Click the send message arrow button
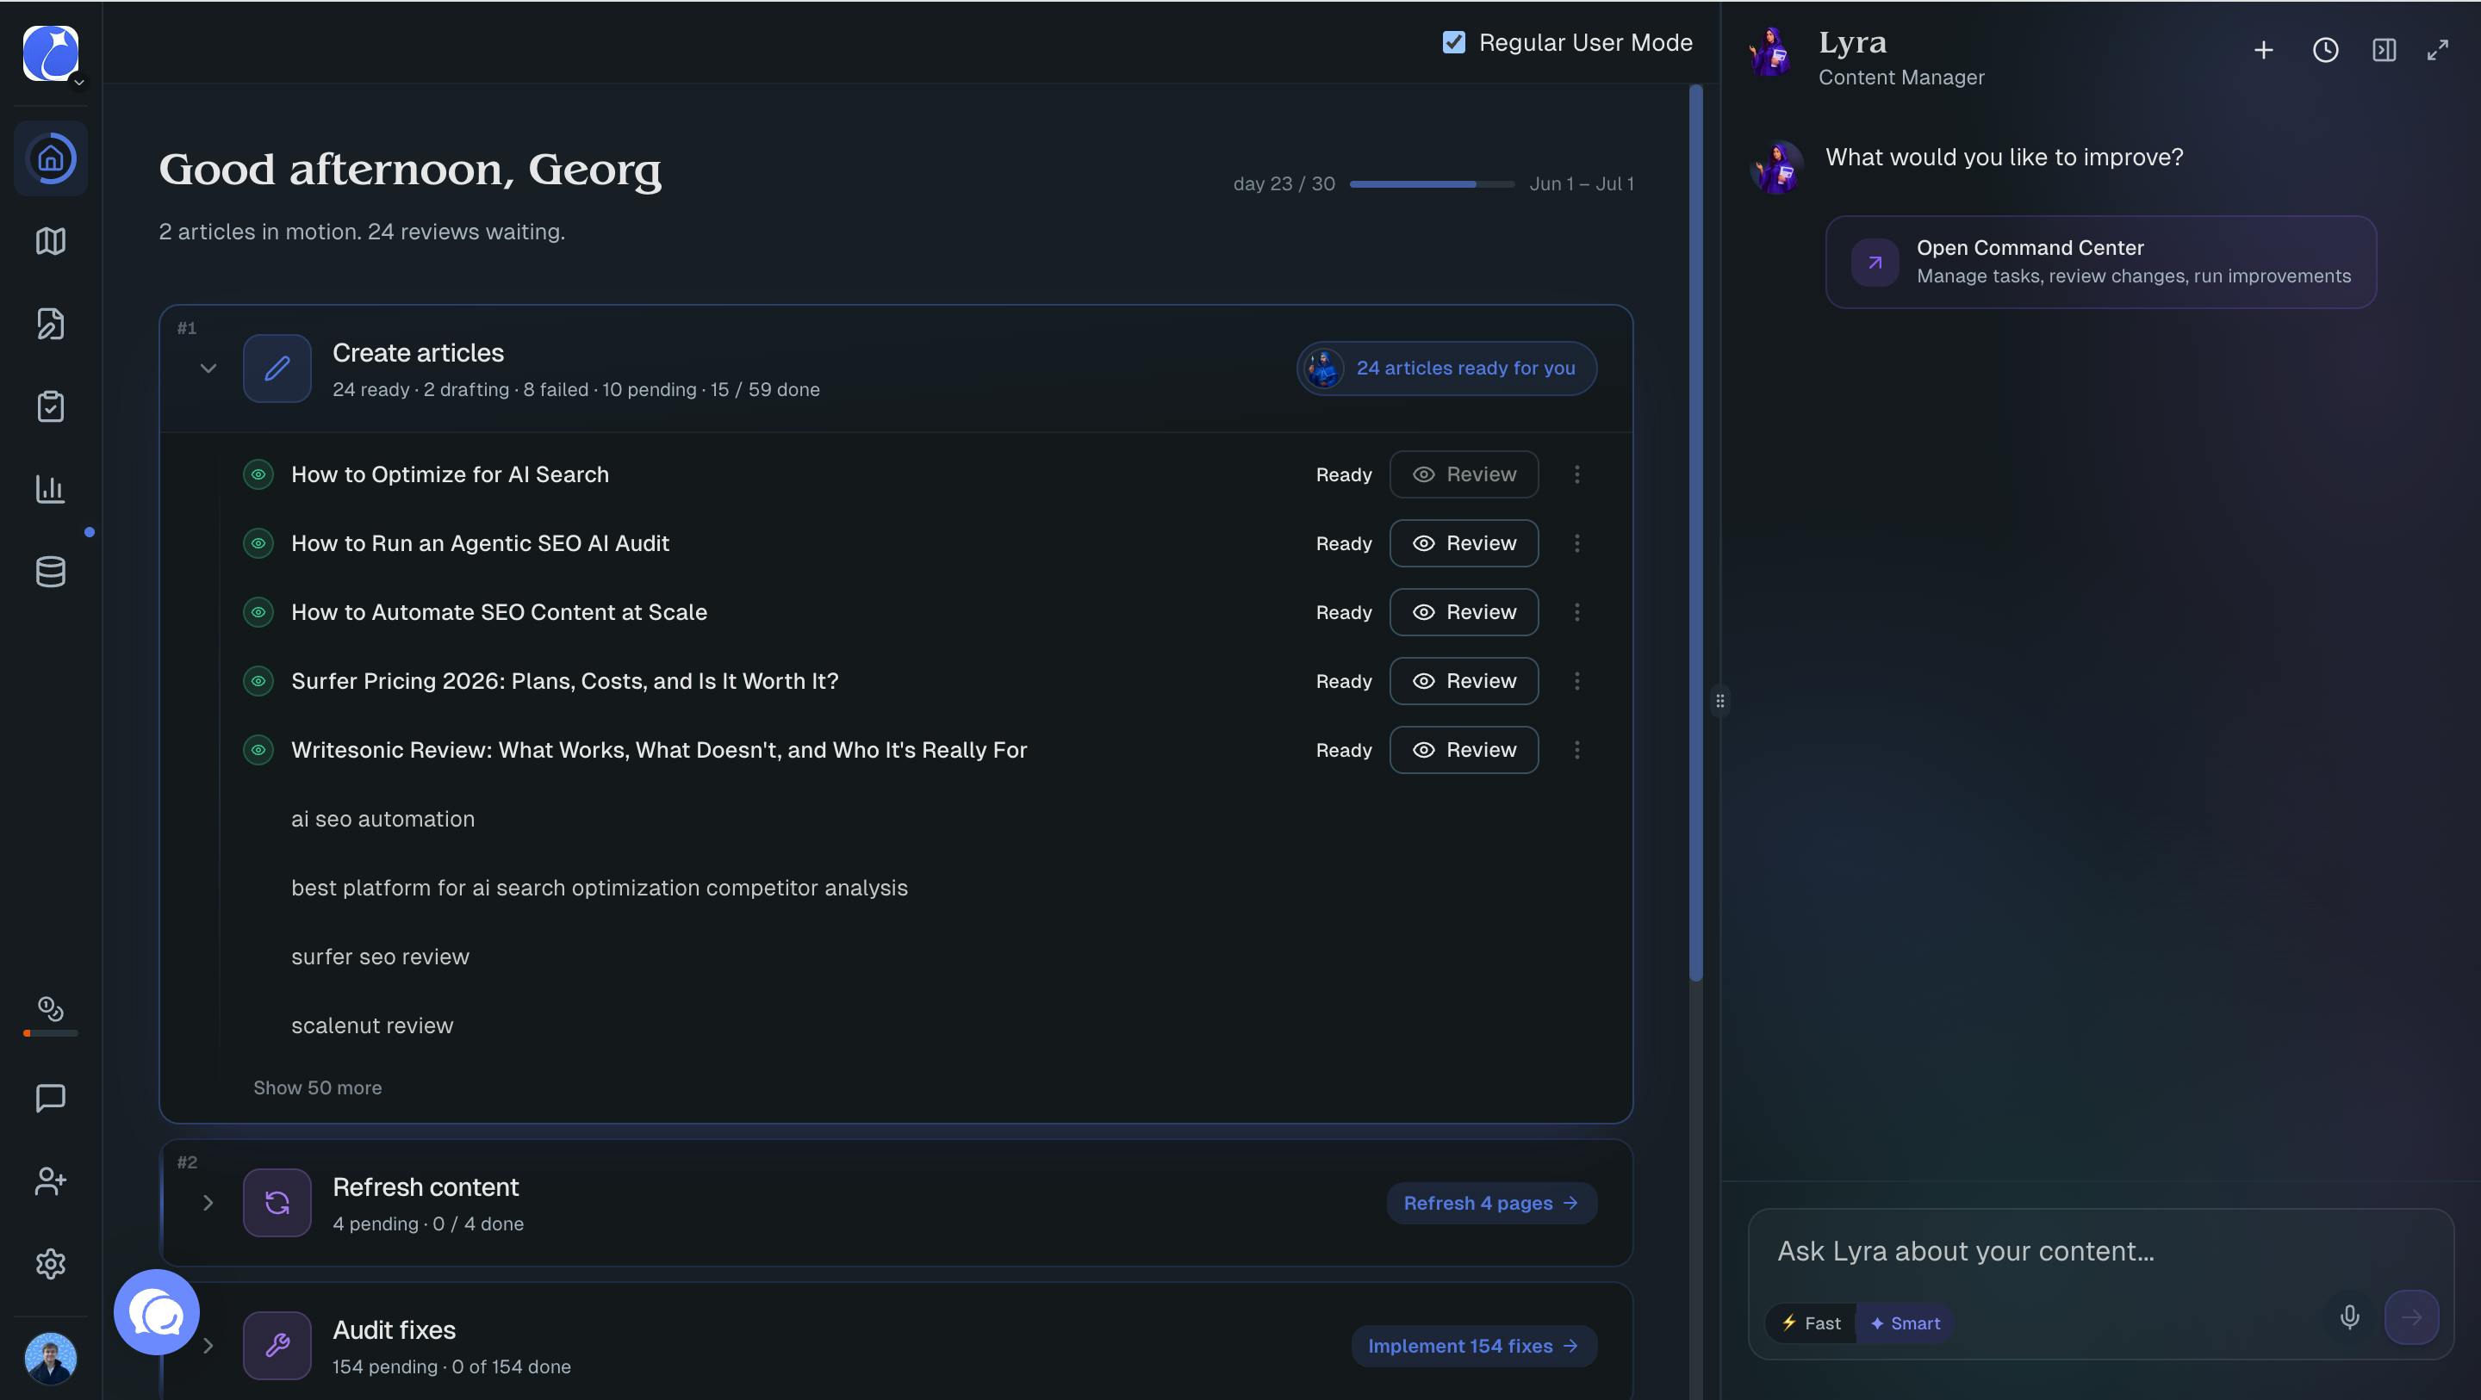Image resolution: width=2481 pixels, height=1400 pixels. 2412,1317
